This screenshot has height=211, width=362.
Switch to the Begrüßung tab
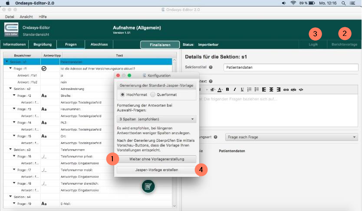tap(43, 45)
